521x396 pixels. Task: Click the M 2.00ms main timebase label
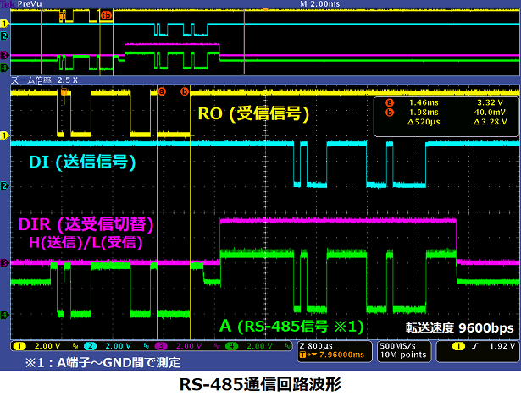(320, 4)
